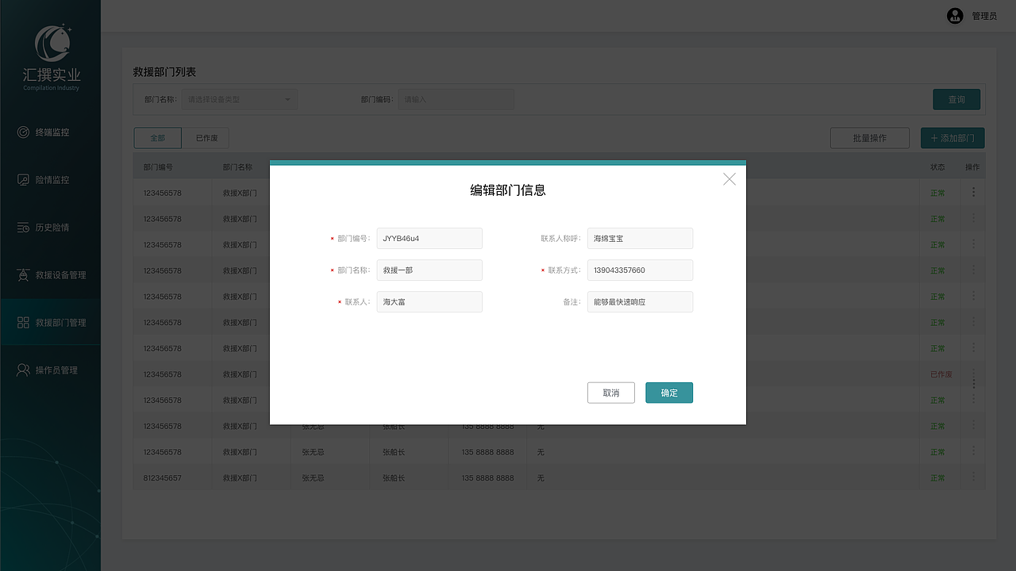Click the 添加部门 button

[952, 137]
